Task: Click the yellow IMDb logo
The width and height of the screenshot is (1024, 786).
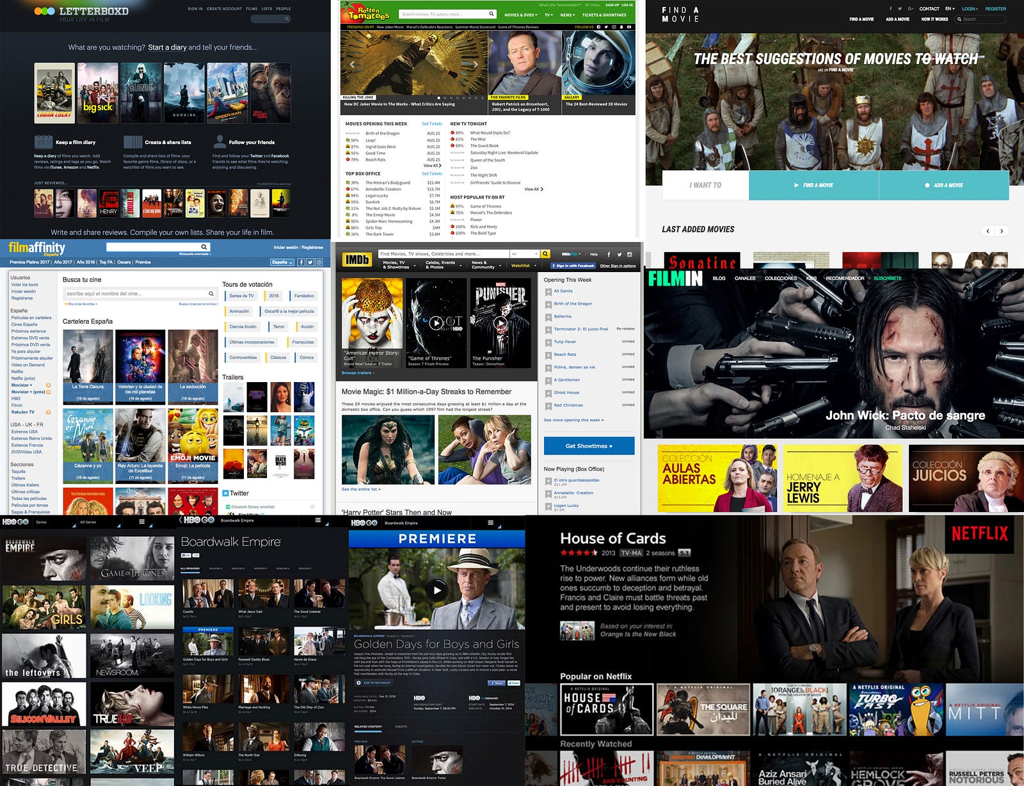Action: click(357, 259)
